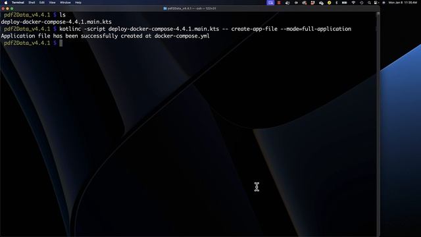Open the Terminal app menu
The image size is (421, 237).
[x=18, y=3]
